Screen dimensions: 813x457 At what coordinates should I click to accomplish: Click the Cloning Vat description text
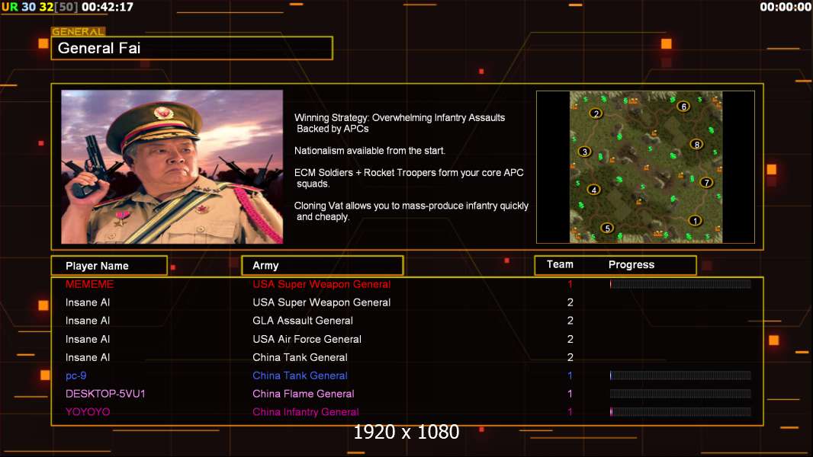tap(411, 211)
